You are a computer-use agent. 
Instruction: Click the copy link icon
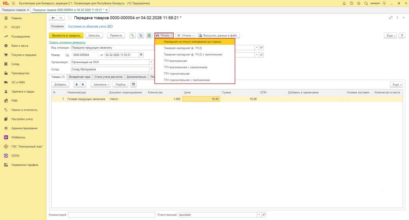point(390,18)
